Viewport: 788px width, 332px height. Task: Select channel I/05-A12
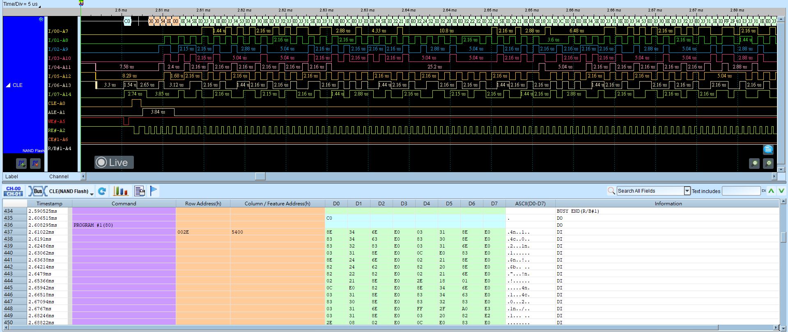59,76
